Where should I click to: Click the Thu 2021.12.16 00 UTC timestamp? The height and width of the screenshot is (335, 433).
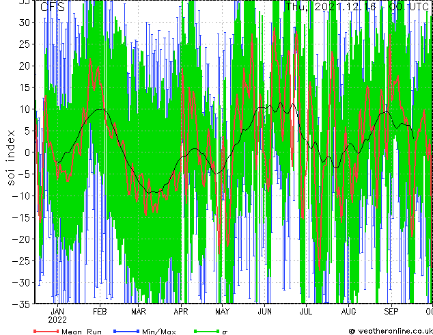click(357, 6)
